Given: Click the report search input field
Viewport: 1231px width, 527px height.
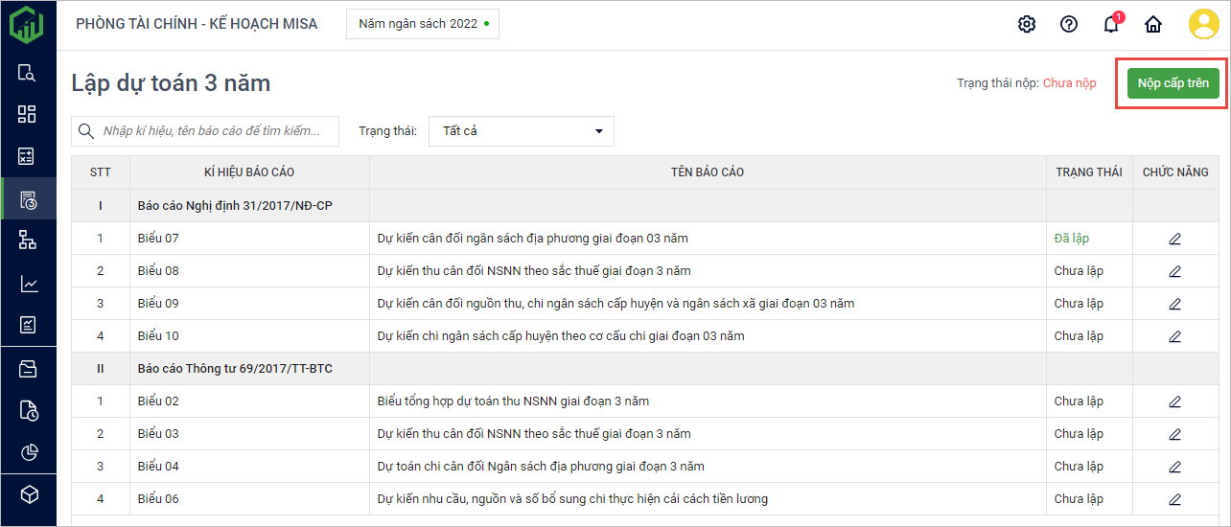Looking at the screenshot, I should click(217, 131).
